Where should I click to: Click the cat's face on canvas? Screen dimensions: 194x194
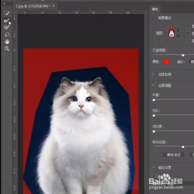pos(81,101)
